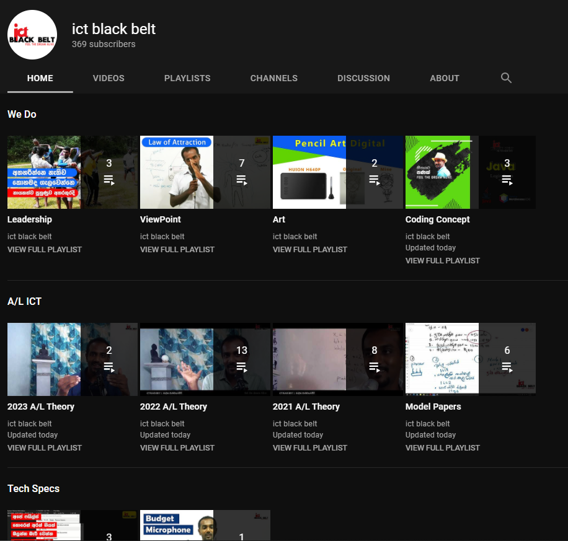The image size is (568, 541).
Task: Click the Model Papers playlist title
Action: click(x=433, y=407)
